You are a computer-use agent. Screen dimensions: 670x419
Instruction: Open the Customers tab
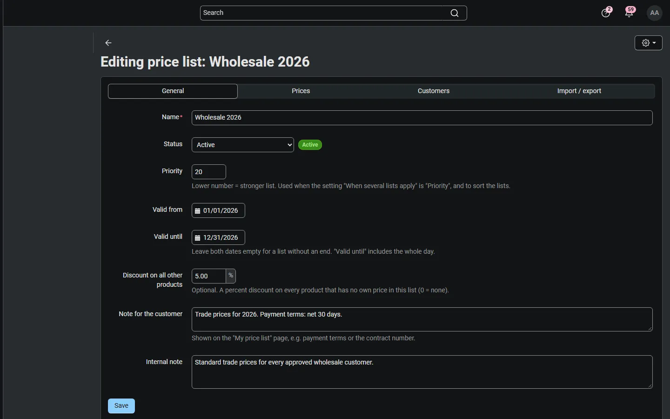click(x=434, y=91)
